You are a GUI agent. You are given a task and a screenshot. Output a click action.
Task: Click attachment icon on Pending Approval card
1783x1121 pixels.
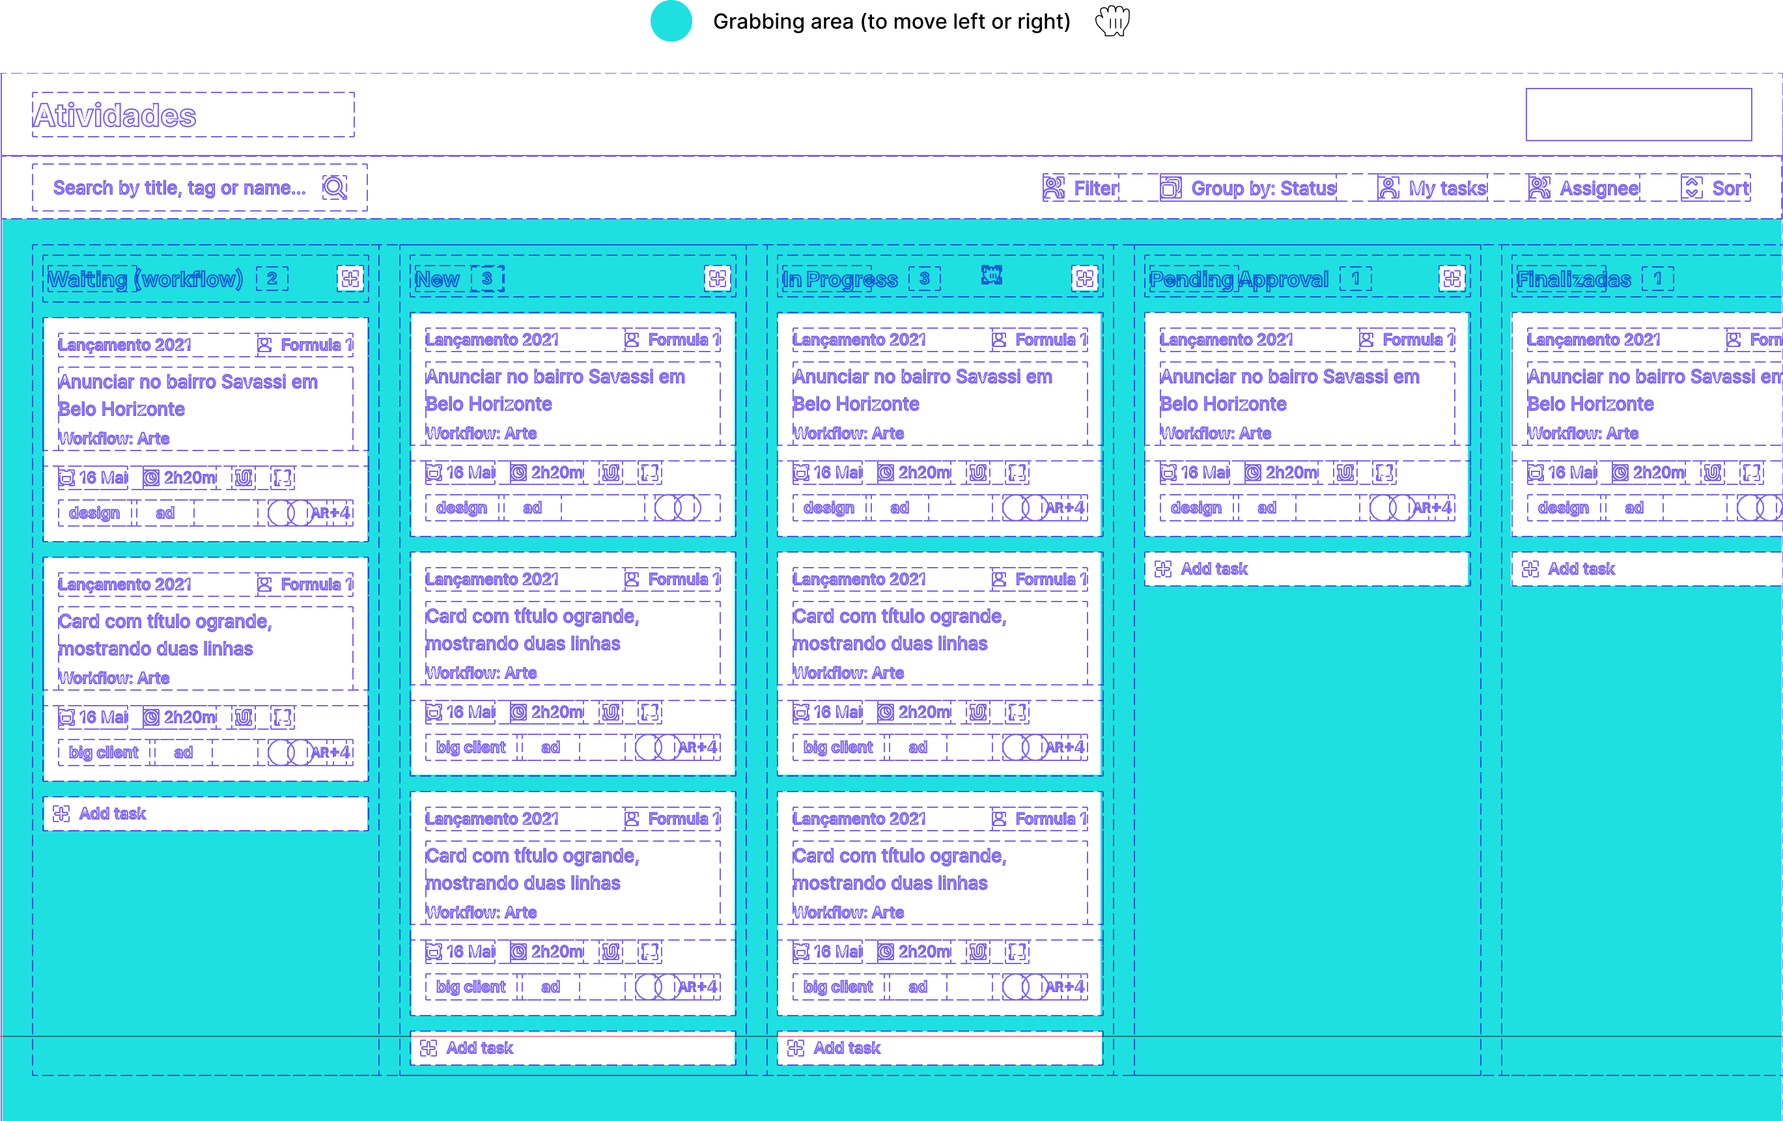(x=1345, y=473)
